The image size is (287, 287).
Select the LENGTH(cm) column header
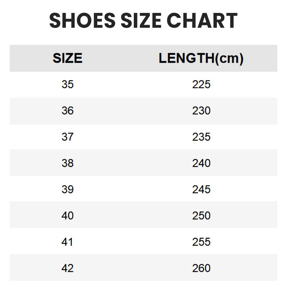[x=201, y=58]
